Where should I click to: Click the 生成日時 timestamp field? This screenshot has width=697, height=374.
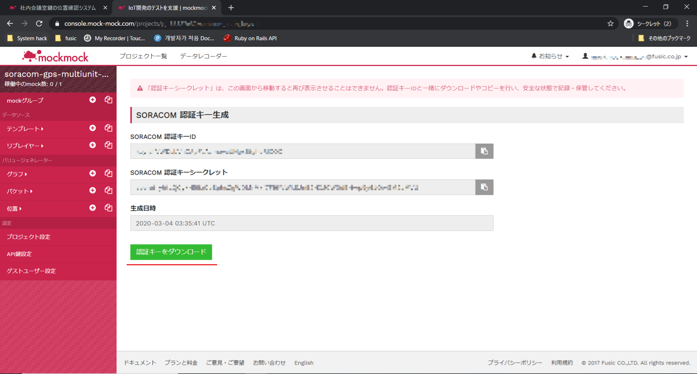click(x=311, y=223)
